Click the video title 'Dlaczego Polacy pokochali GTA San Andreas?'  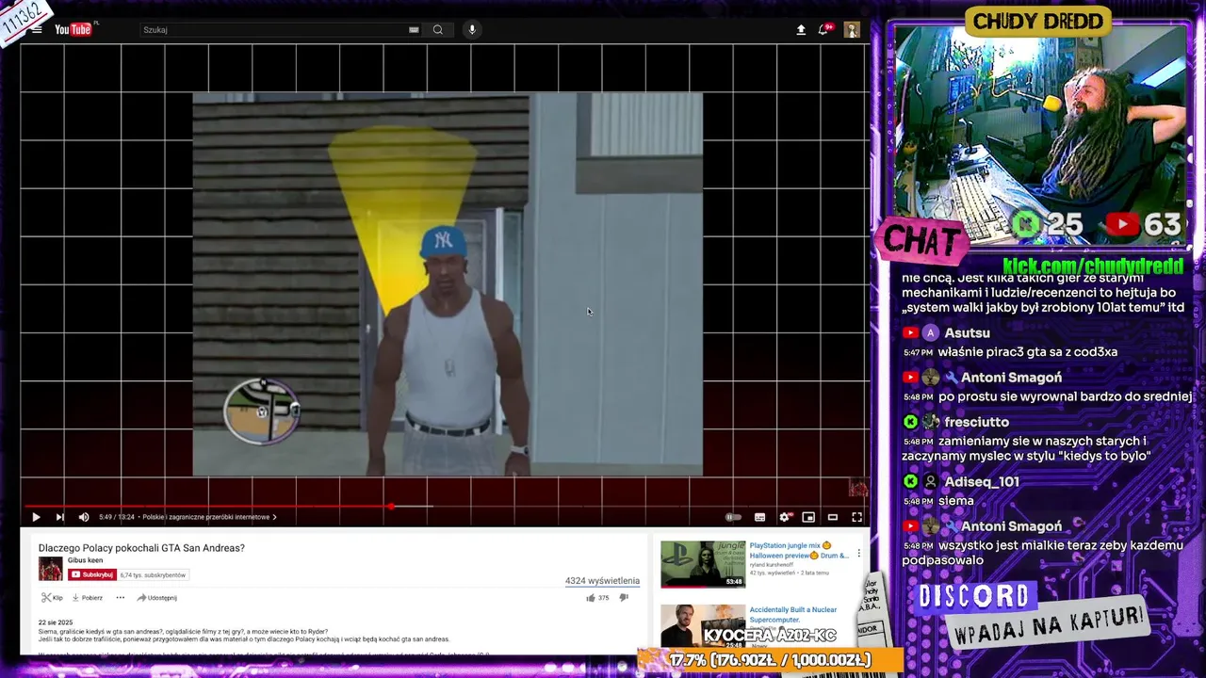click(141, 548)
